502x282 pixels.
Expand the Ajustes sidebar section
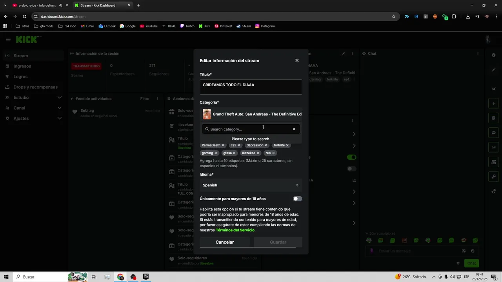point(60,118)
